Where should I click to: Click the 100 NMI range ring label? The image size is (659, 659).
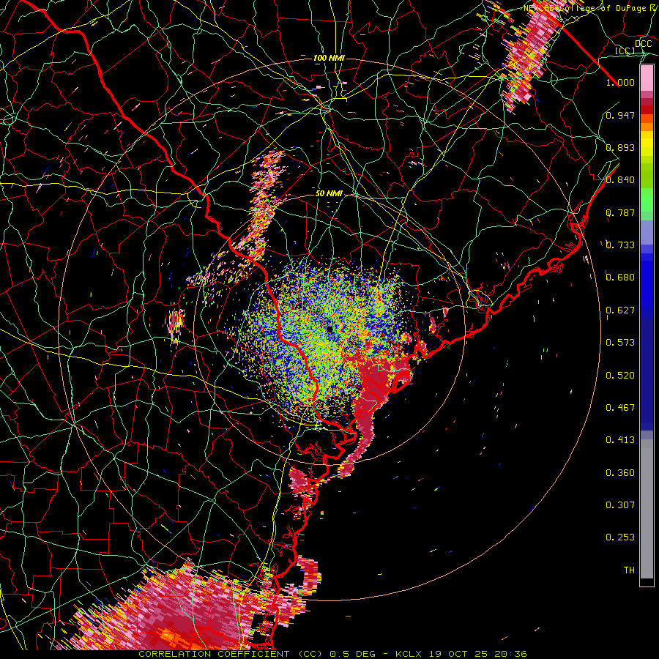[329, 58]
